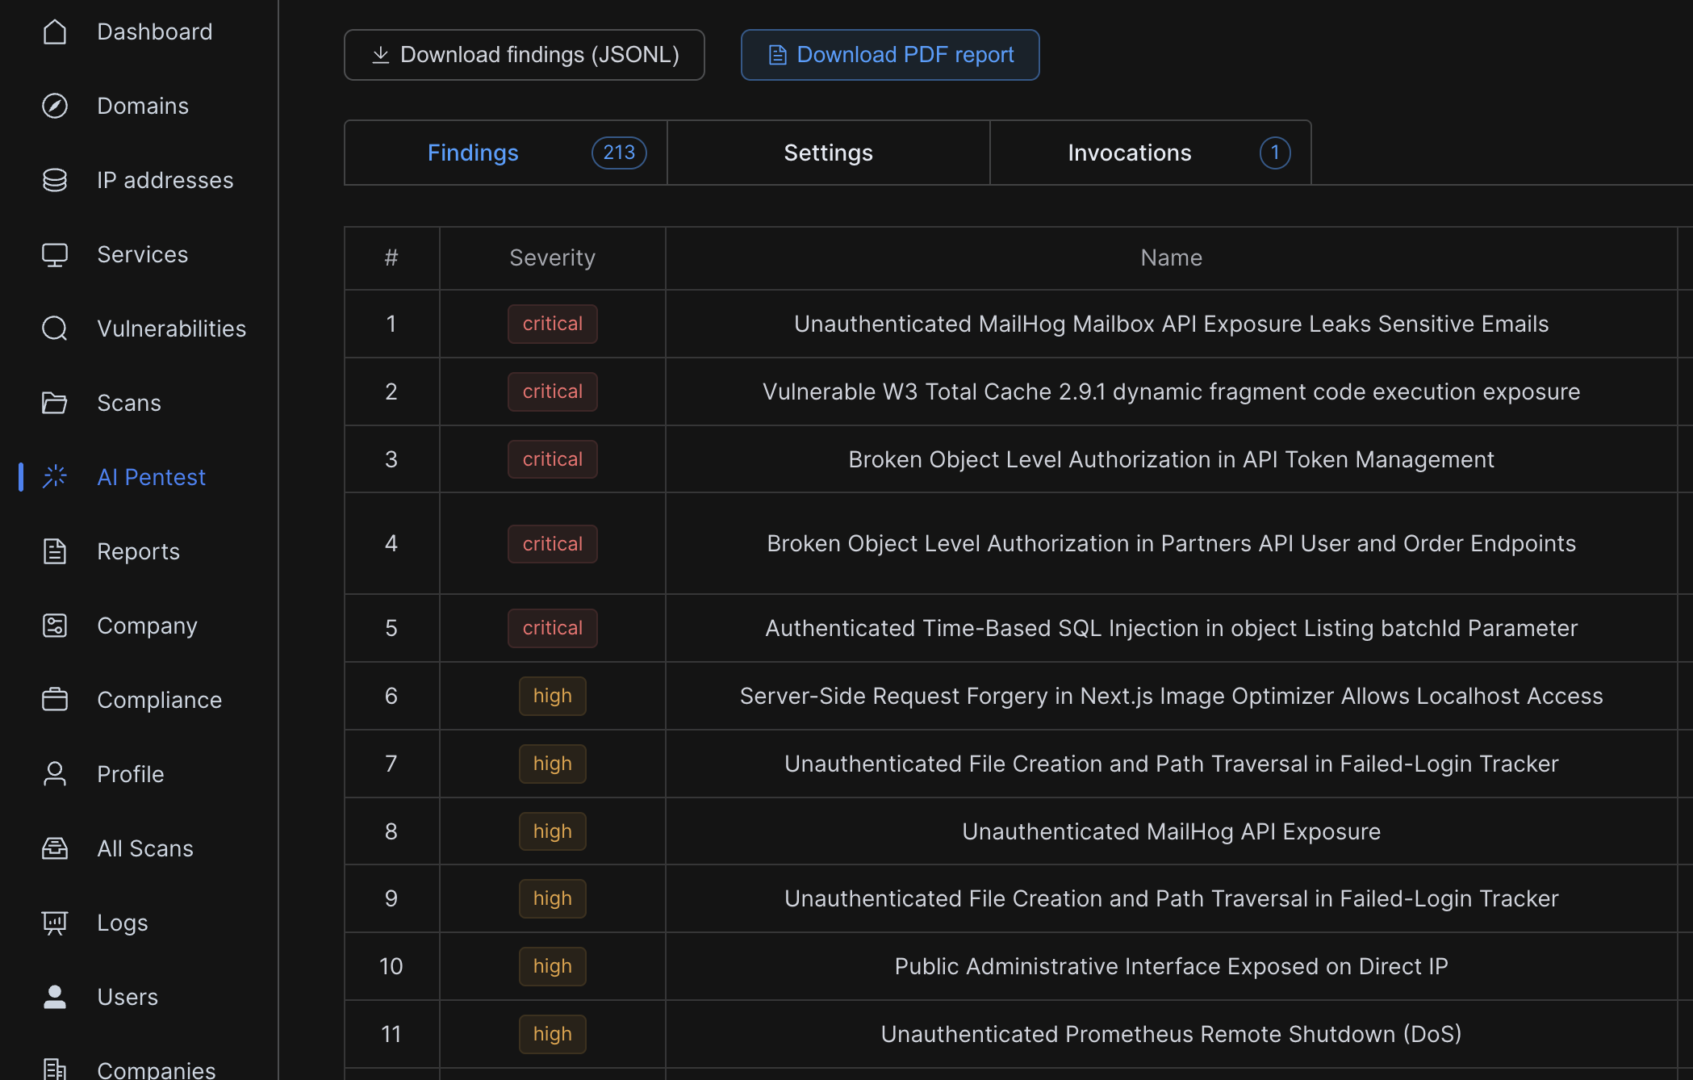This screenshot has height=1080, width=1693.
Task: Click the Services monitor icon
Action: click(x=55, y=254)
